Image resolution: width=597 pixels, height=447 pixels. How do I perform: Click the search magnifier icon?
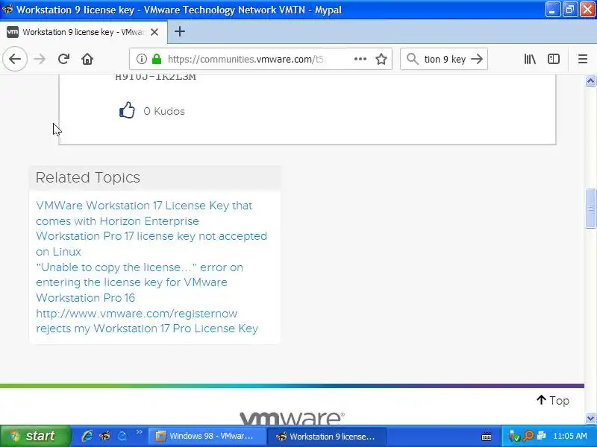(413, 59)
